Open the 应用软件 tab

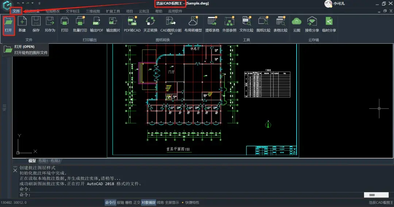(175, 11)
